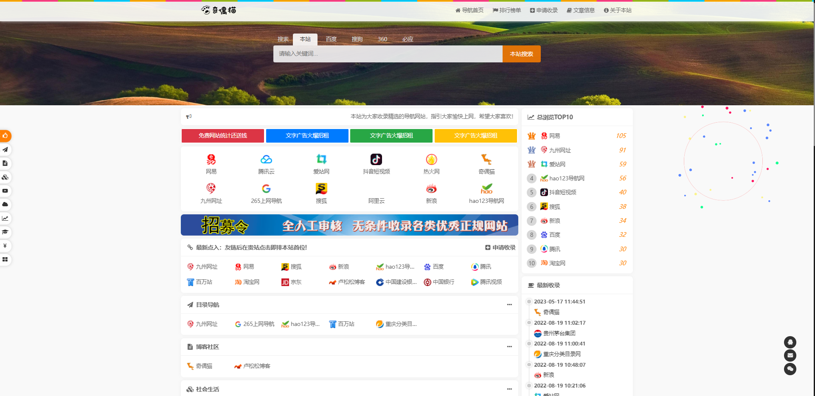Viewport: 815px width, 396px height.
Task: Click the line chart sidebar icon
Action: tap(5, 218)
